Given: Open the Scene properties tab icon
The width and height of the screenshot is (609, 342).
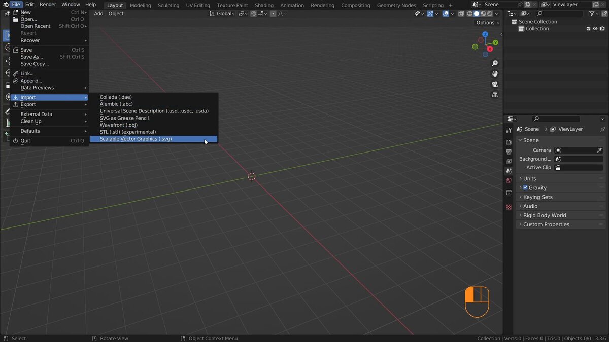Looking at the screenshot, I should (x=509, y=171).
